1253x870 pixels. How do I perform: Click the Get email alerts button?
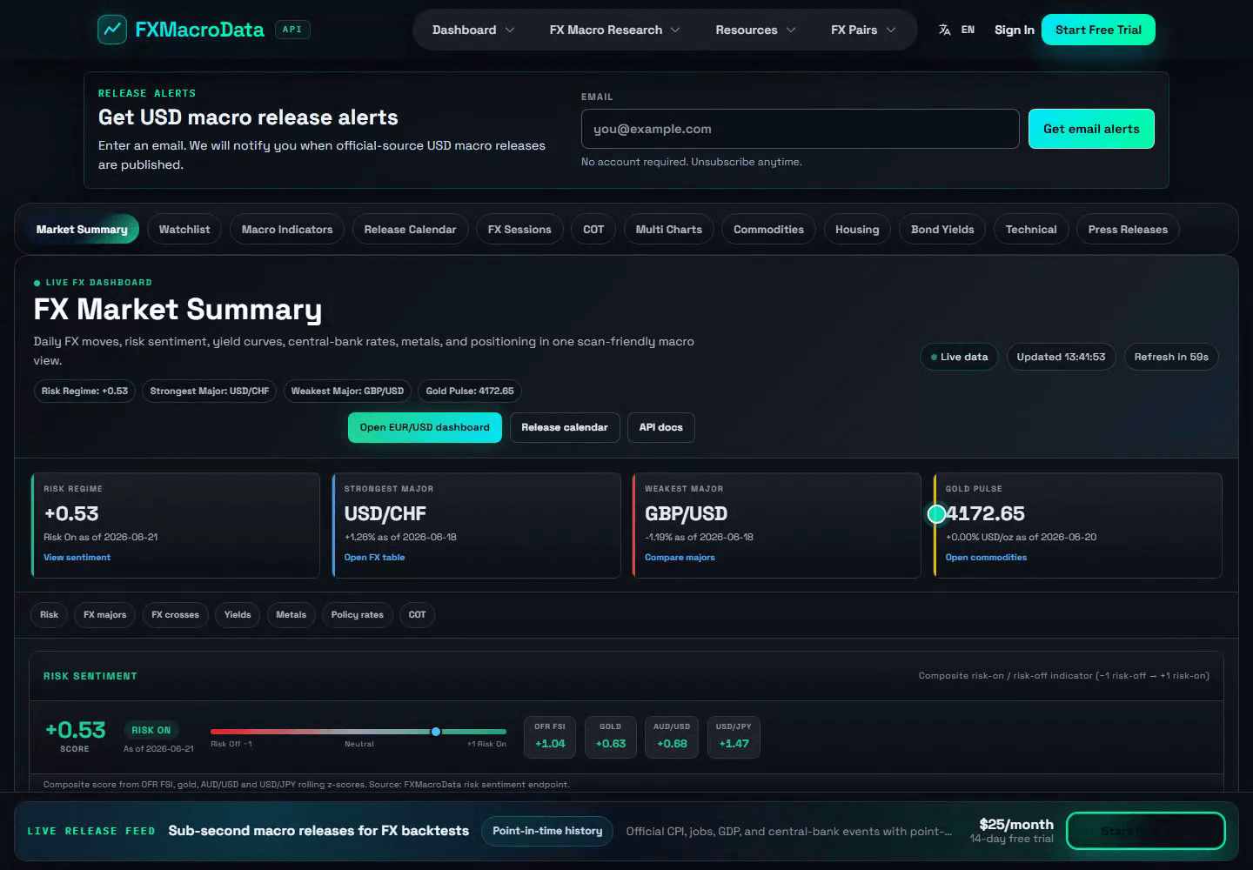pos(1091,129)
